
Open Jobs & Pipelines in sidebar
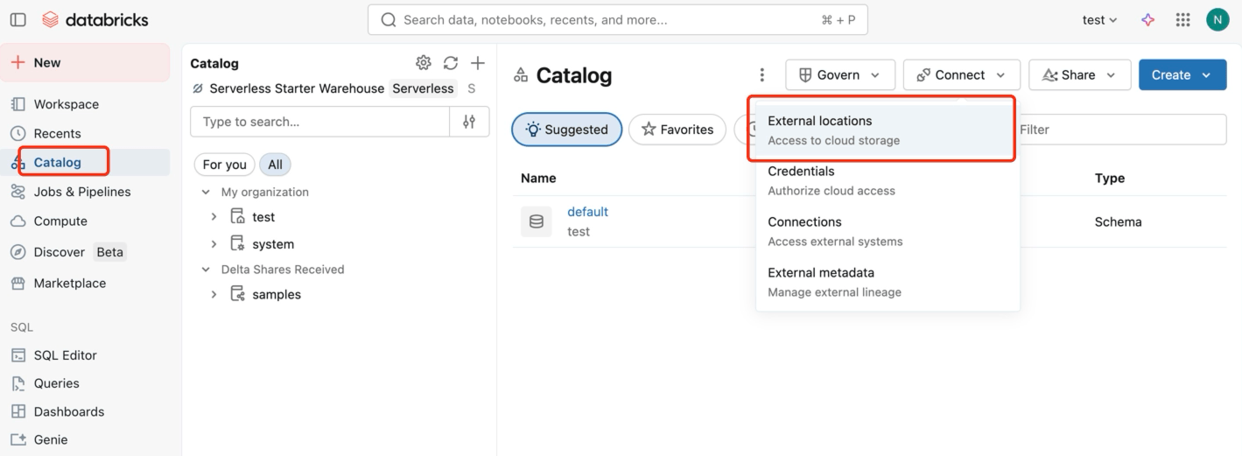click(x=85, y=192)
